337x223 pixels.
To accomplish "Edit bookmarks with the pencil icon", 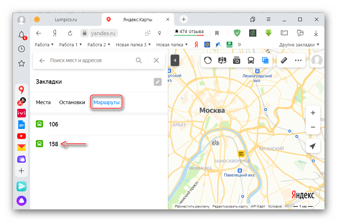I will [x=158, y=82].
